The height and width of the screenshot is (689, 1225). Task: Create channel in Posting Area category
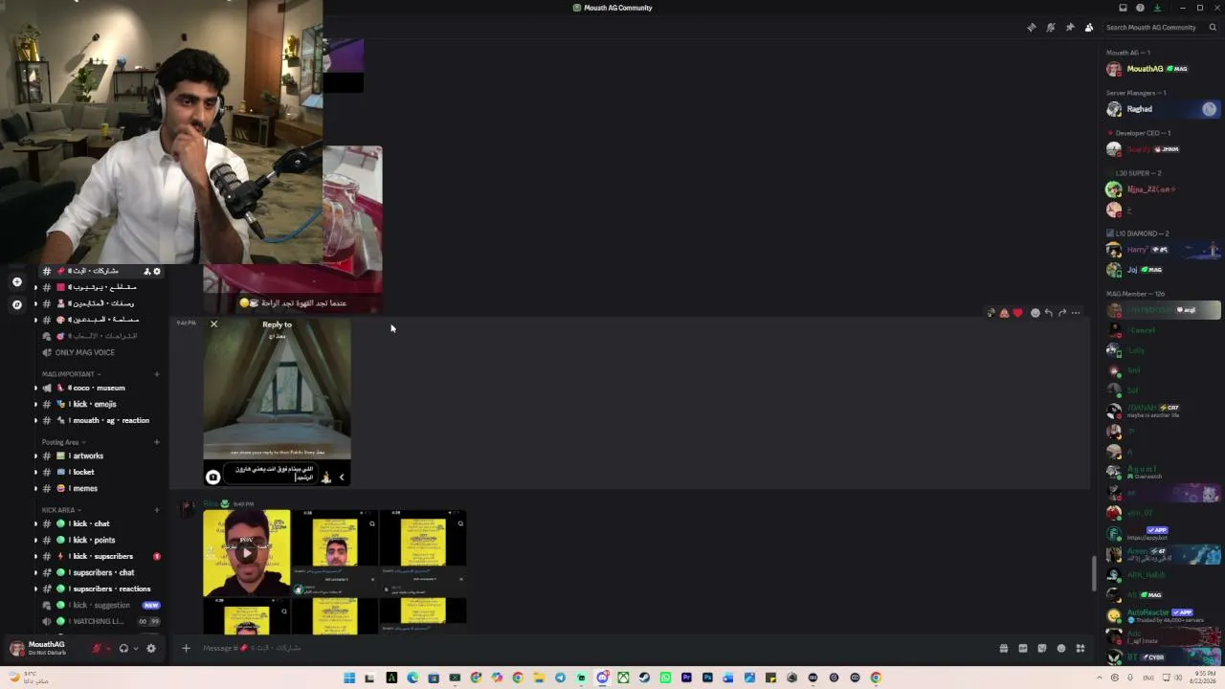(x=157, y=442)
